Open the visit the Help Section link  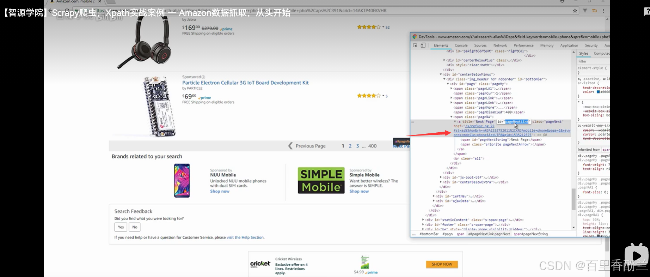pyautogui.click(x=245, y=237)
